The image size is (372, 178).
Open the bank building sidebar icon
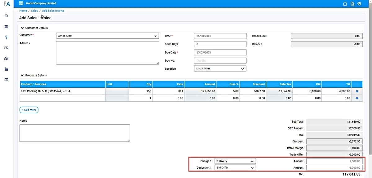pyautogui.click(x=7, y=27)
